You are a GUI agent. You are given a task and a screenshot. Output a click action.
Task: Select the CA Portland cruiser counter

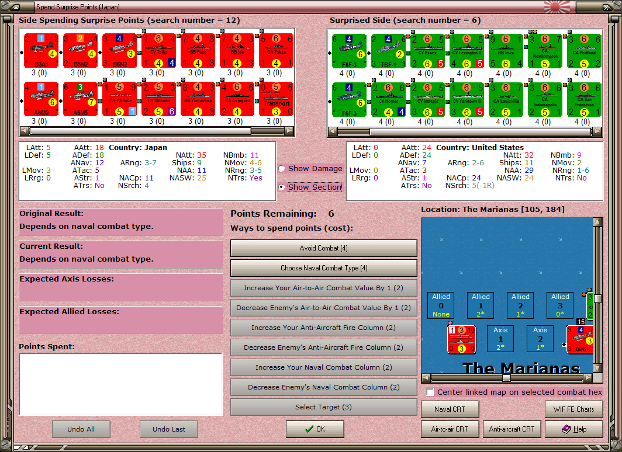tap(585, 51)
